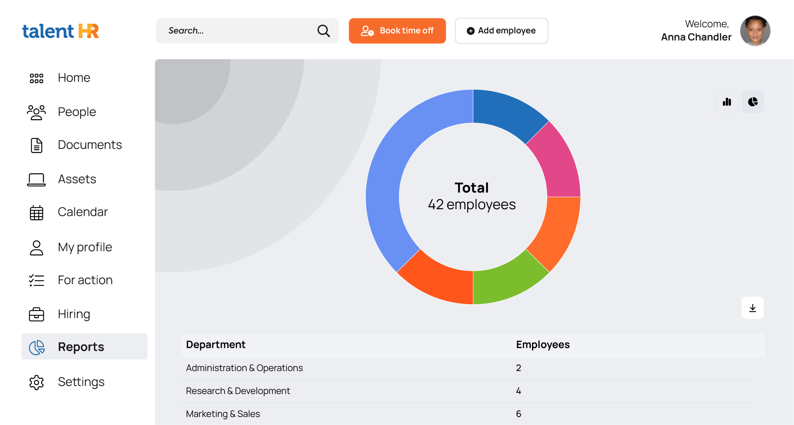Viewport: 794px width, 425px height.
Task: Open the People section
Action: (77, 112)
